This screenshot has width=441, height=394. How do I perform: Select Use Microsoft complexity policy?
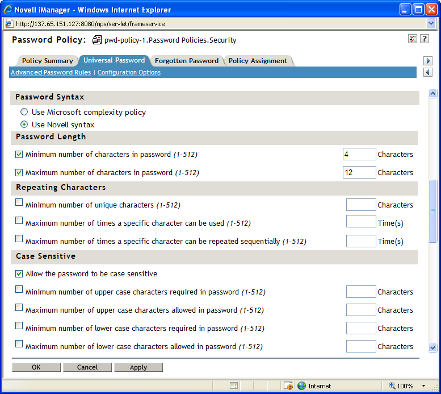coord(24,112)
